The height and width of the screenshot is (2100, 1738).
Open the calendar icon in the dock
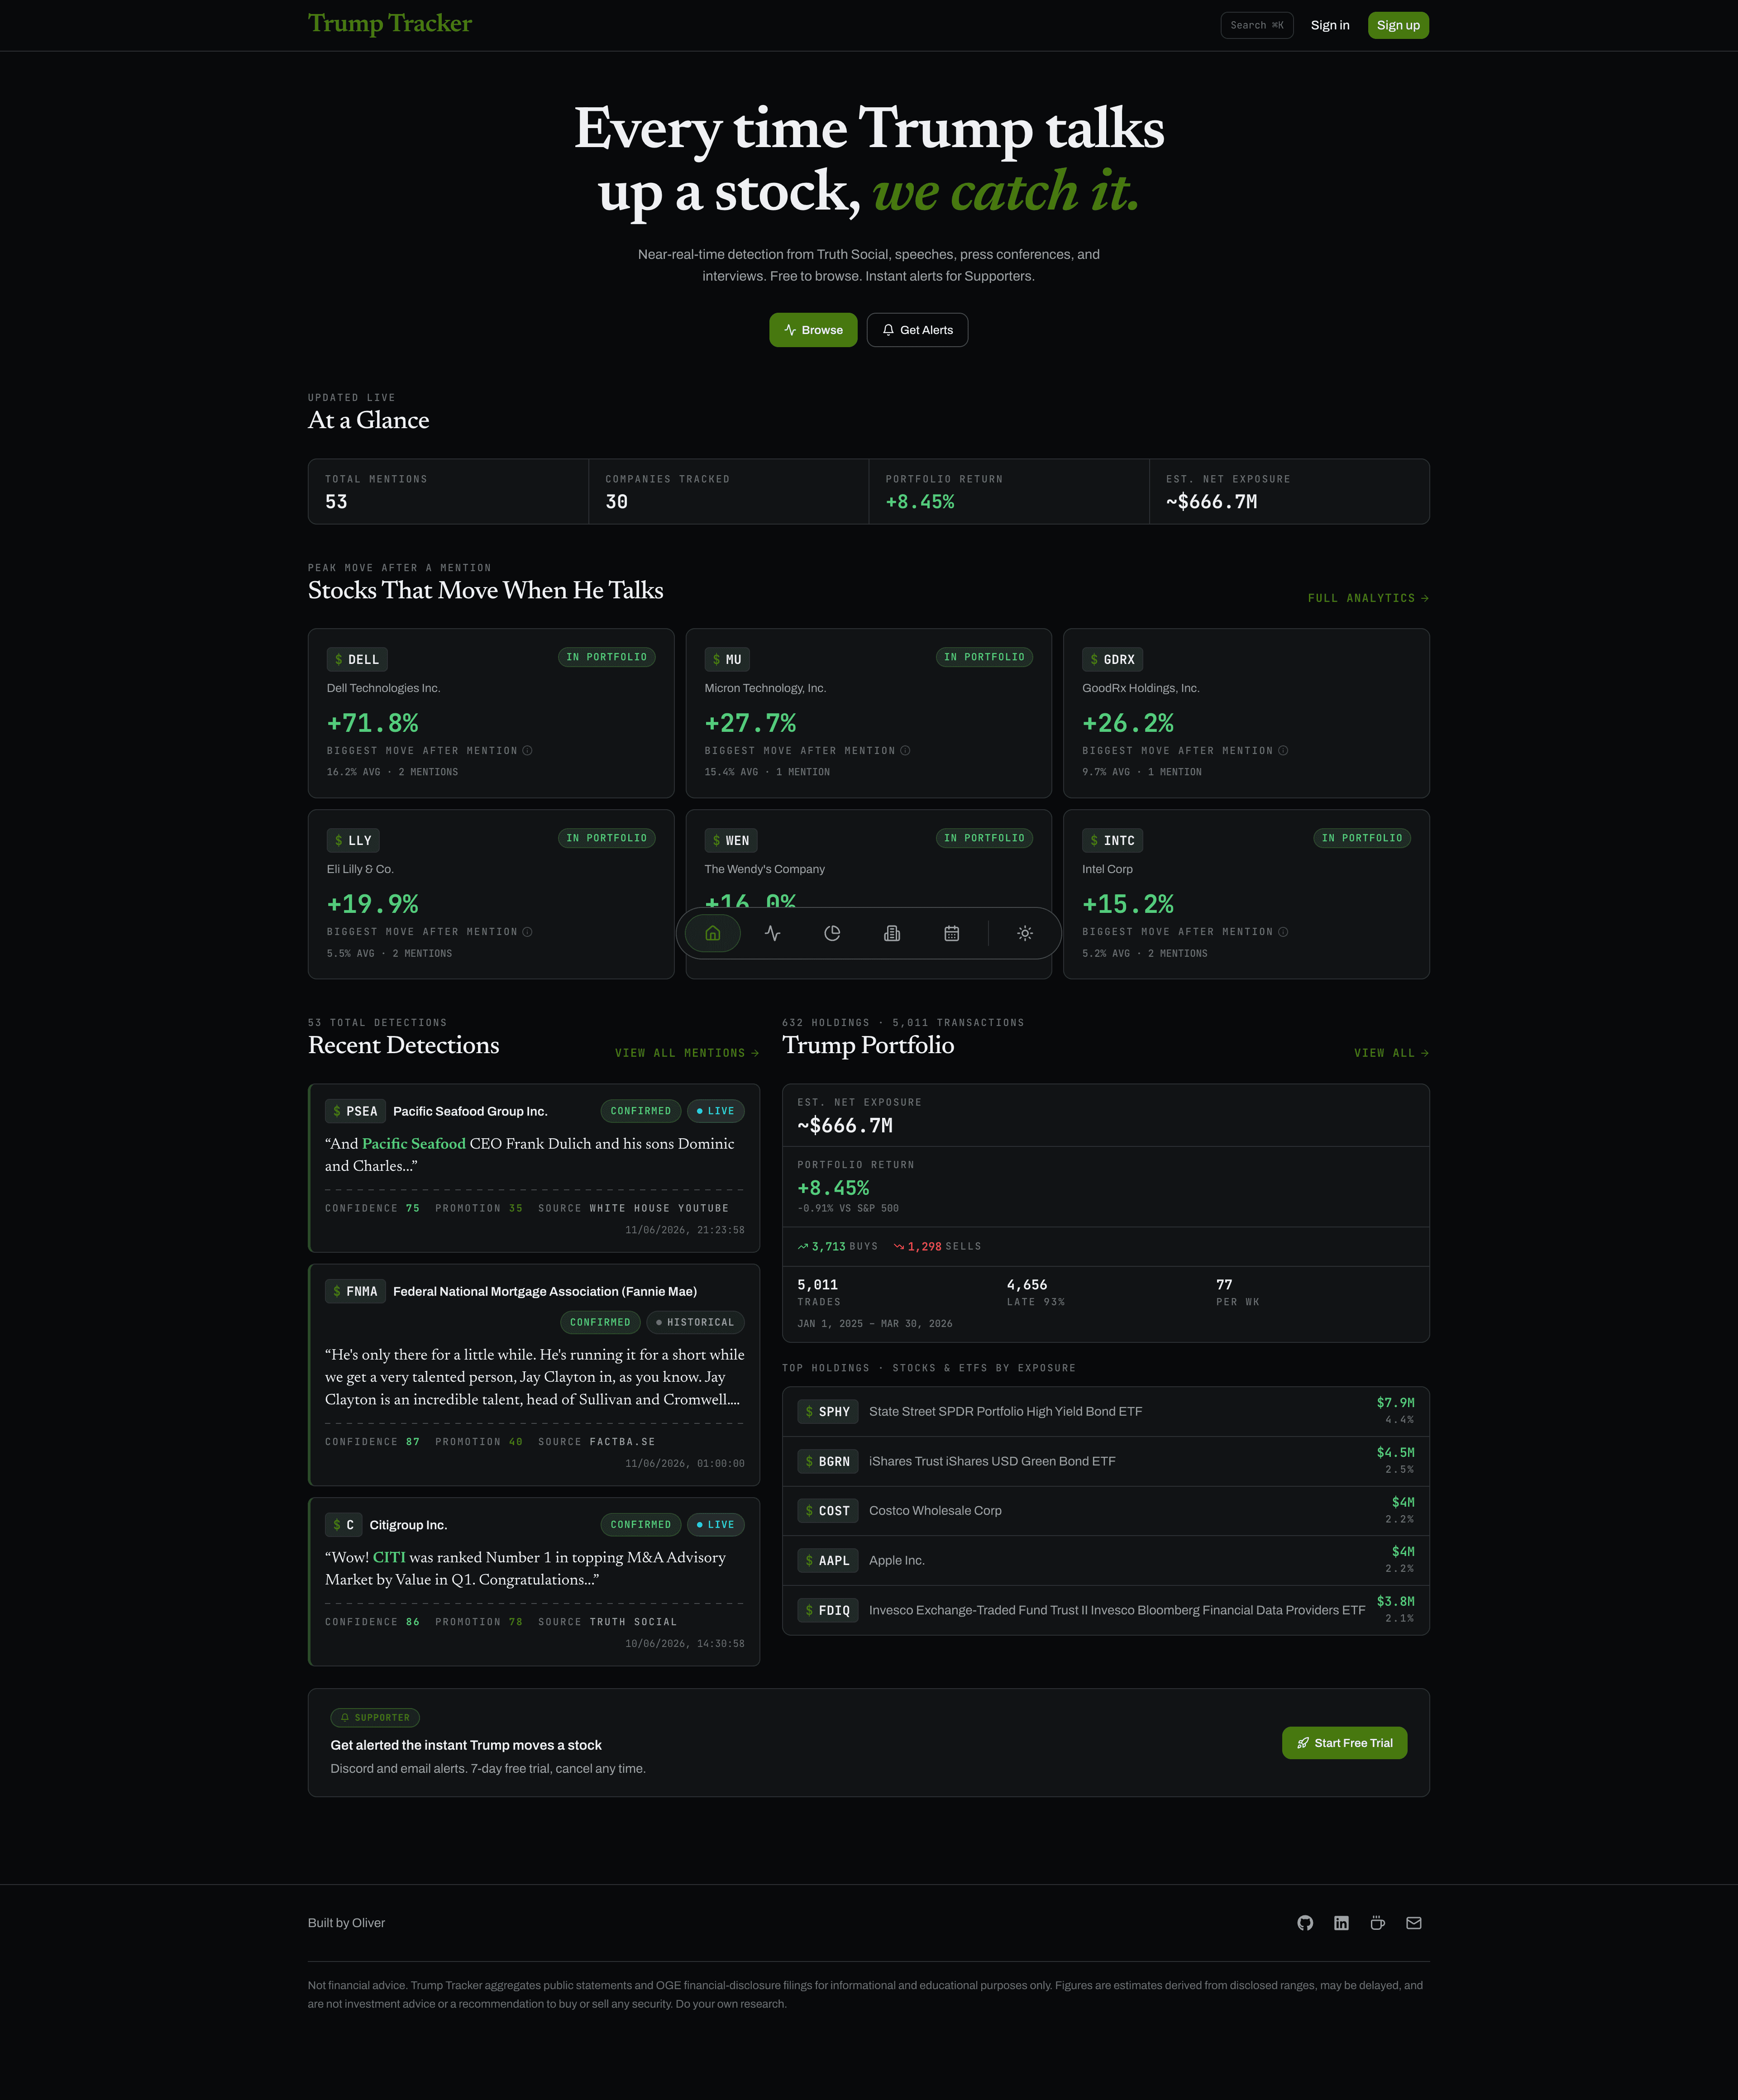952,933
